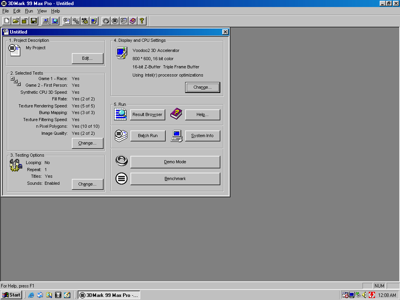Click the 'Sounds: Enabled' text
The image size is (400, 300).
coord(43,183)
